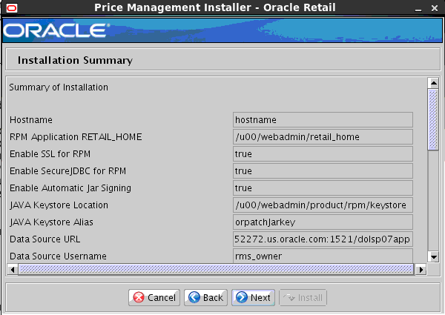This screenshot has height=315, width=445.
Task: Go back with the Back button
Action: coord(205,298)
